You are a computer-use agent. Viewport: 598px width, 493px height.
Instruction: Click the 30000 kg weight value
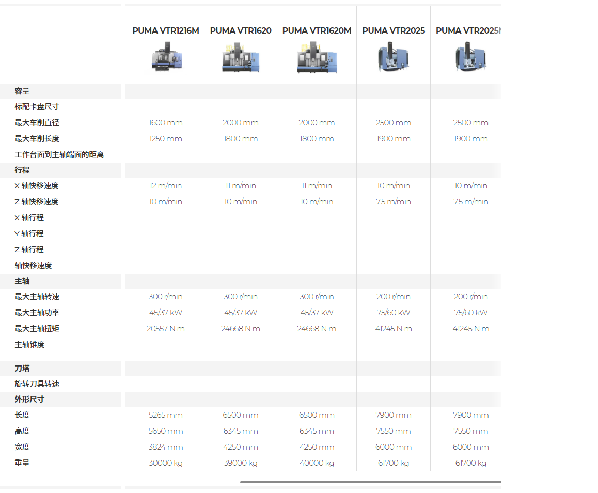coord(166,463)
